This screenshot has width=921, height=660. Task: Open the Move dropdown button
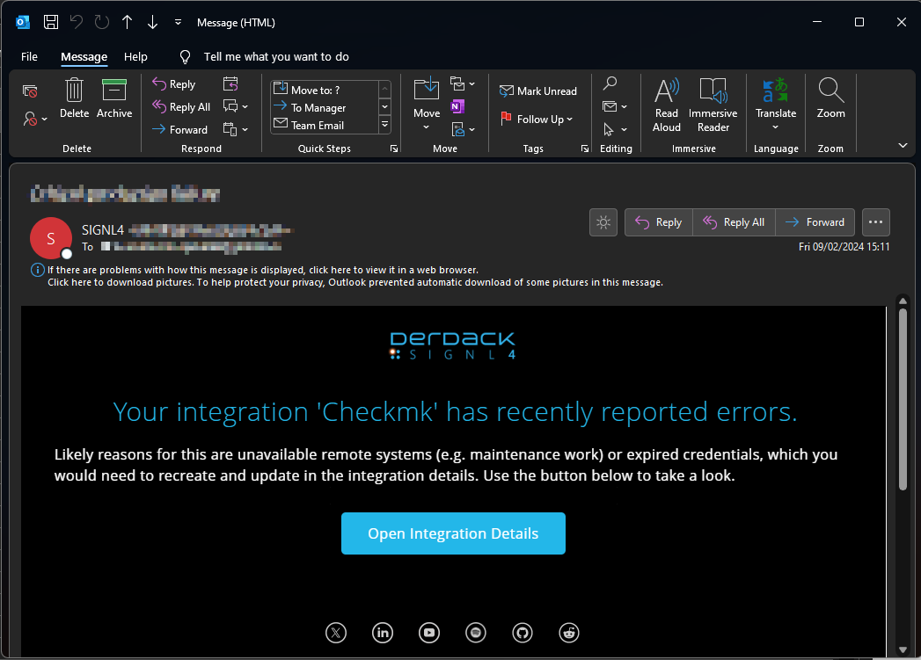point(427,105)
